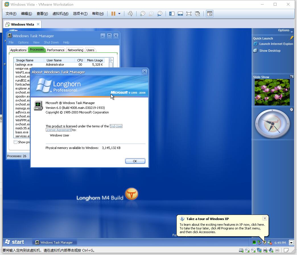
Task: Click the sound card icon in VMware status bar
Action: tap(271, 250)
